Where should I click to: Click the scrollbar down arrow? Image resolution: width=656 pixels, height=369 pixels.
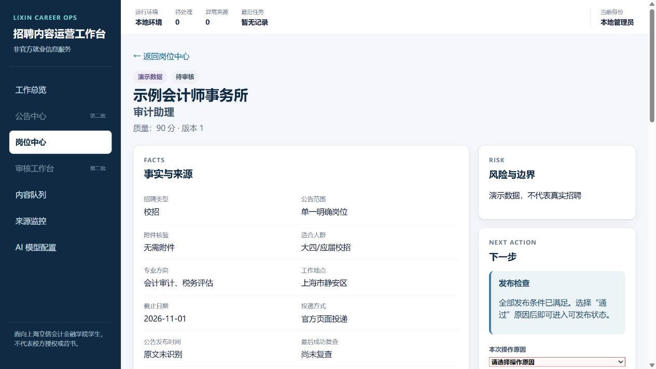click(x=652, y=365)
